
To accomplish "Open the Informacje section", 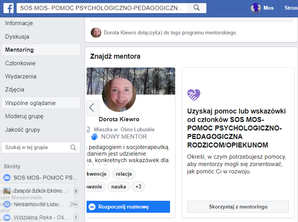I will [19, 23].
